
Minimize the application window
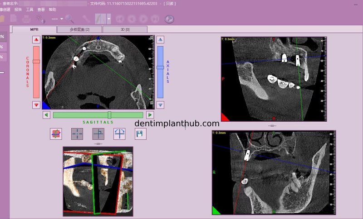click(x=356, y=4)
